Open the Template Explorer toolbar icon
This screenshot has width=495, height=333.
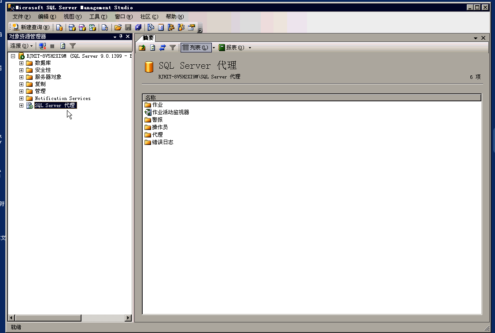[x=181, y=27]
